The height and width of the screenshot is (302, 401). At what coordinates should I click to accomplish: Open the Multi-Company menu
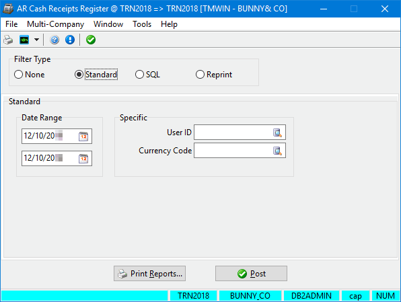pos(55,24)
